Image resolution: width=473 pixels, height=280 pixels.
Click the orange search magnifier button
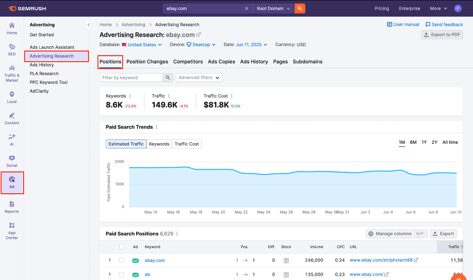[300, 9]
